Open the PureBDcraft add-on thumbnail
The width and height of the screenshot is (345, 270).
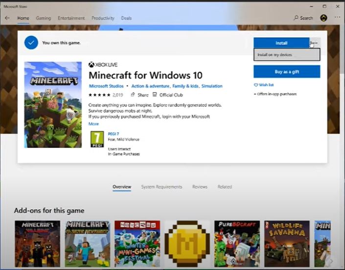click(x=237, y=244)
